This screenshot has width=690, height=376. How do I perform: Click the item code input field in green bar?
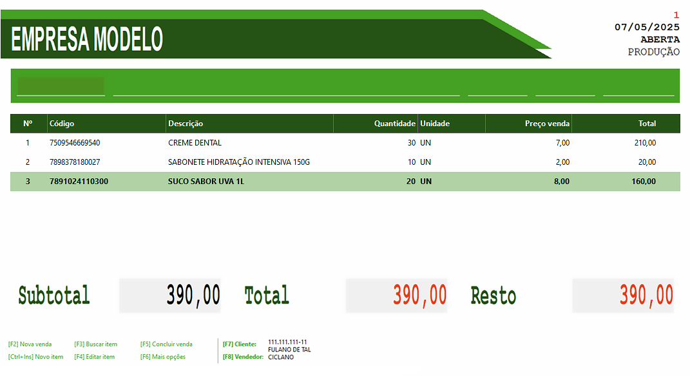pos(62,86)
